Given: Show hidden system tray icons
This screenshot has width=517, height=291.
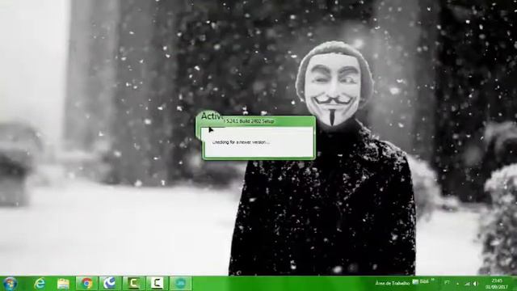Looking at the screenshot, I should pyautogui.click(x=458, y=284).
